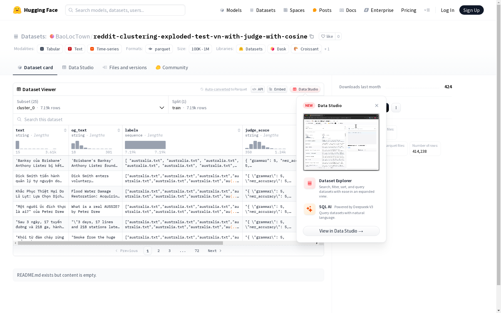Close the Data Studio popup

tap(377, 105)
